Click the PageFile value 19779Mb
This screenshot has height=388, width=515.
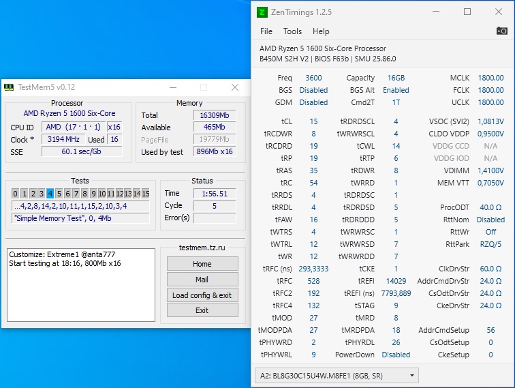(215, 139)
